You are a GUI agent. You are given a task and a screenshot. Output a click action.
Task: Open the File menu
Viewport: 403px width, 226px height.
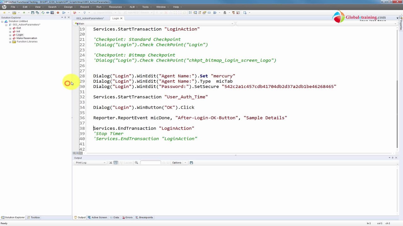[13, 7]
